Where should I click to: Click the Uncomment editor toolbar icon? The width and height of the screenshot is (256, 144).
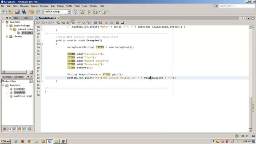pos(122,22)
